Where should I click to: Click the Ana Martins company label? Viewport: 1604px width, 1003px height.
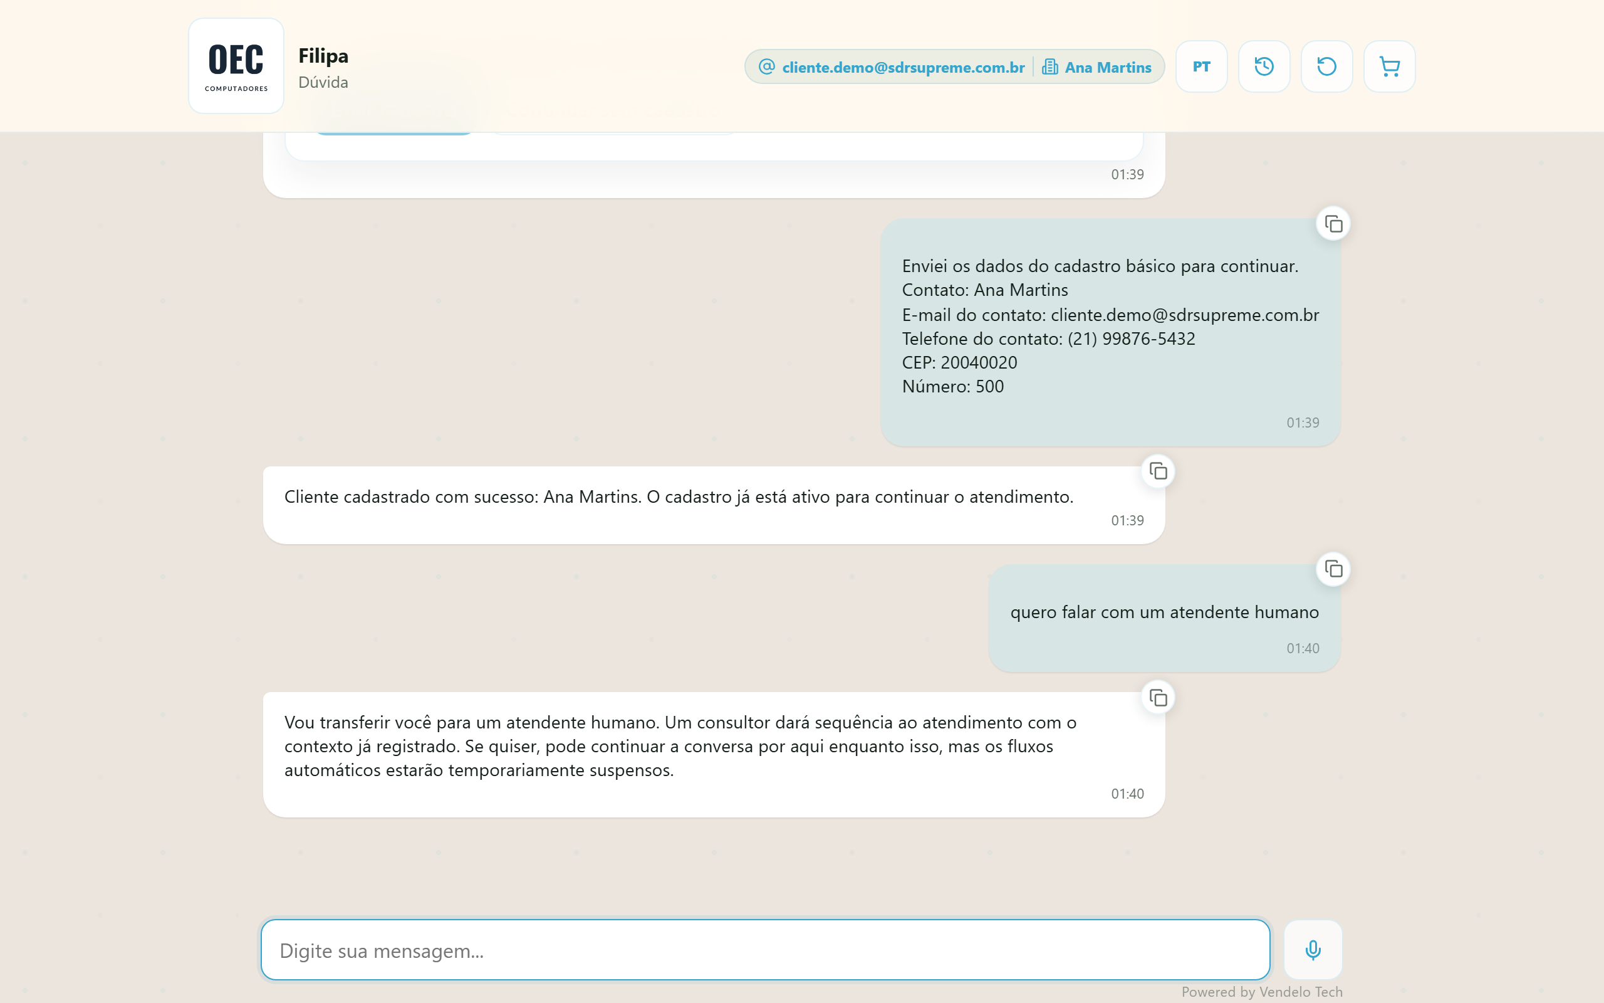(1108, 67)
